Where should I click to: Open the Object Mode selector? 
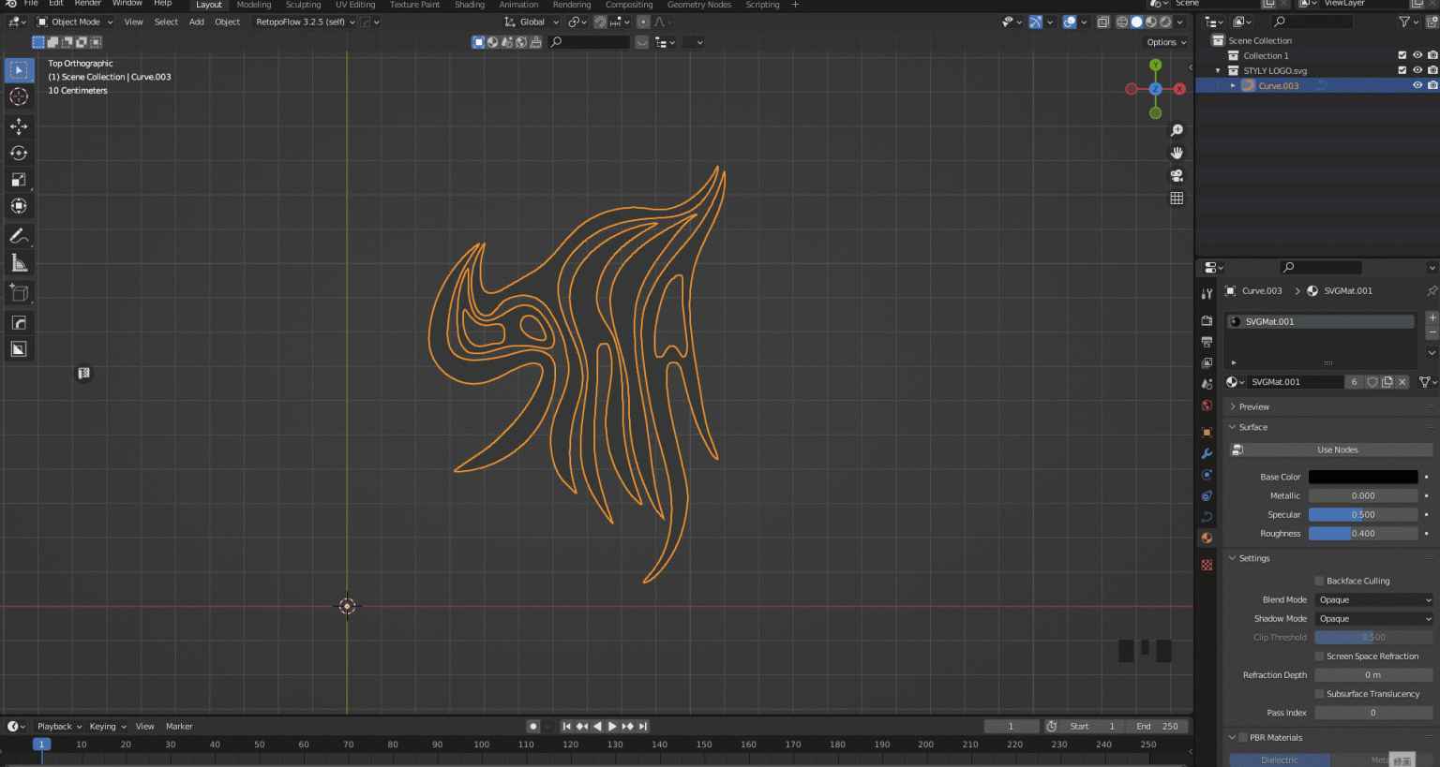(73, 22)
